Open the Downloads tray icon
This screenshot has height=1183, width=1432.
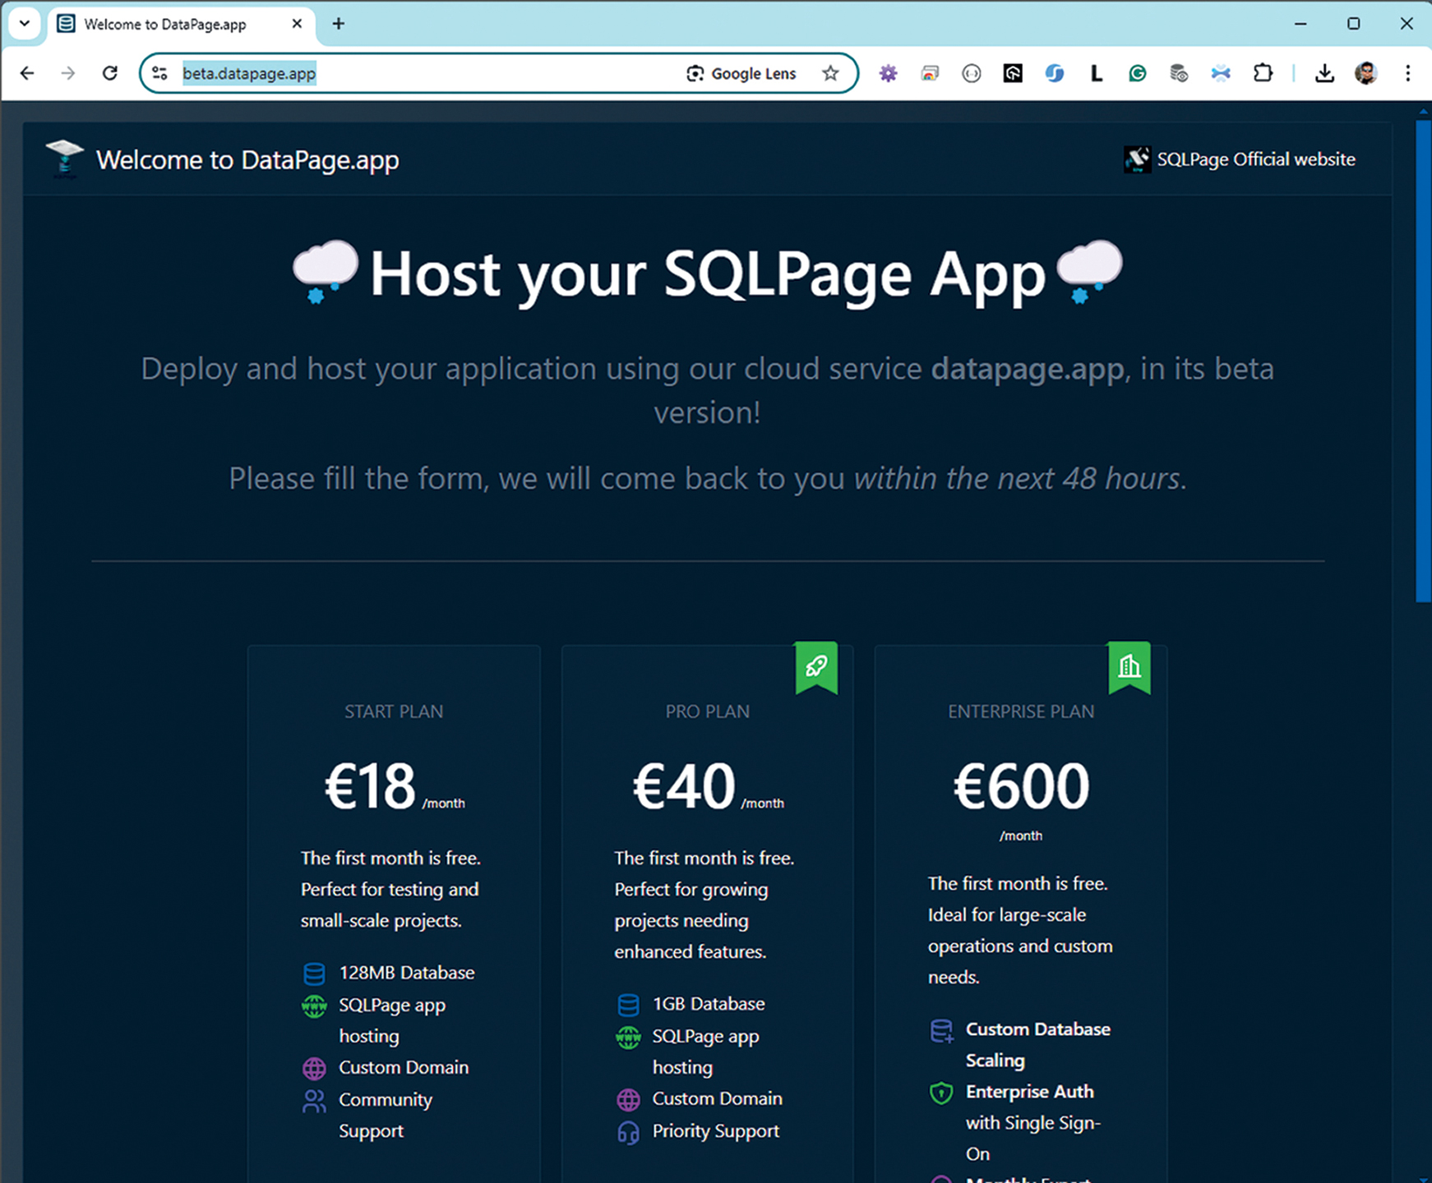tap(1323, 74)
